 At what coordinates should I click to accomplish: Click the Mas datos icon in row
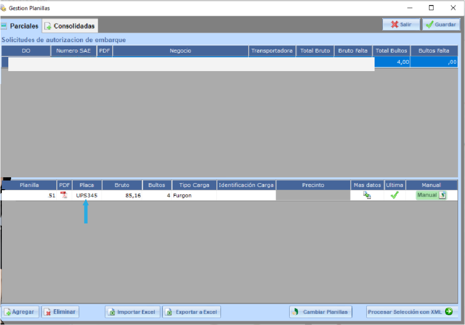pos(367,195)
